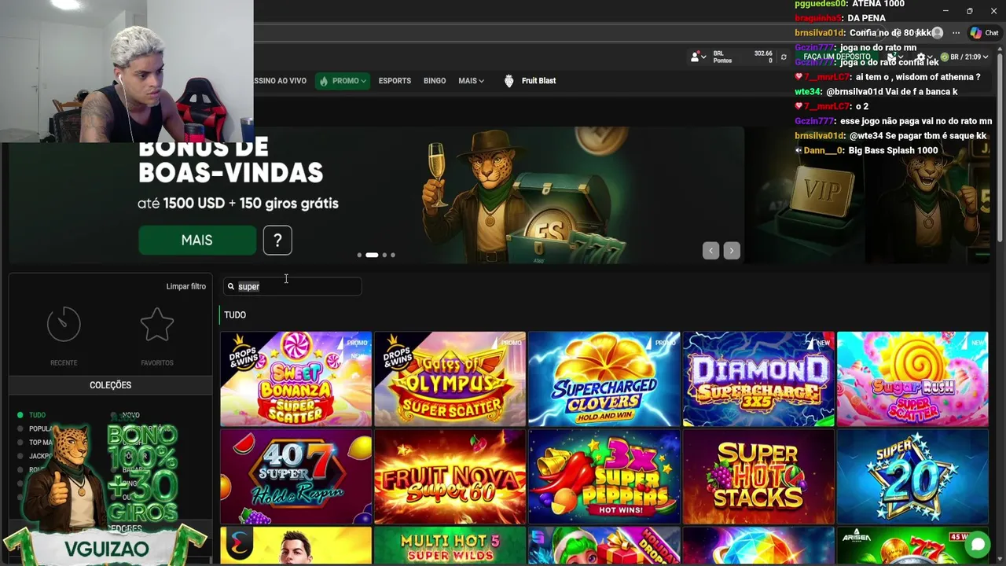Image resolution: width=1006 pixels, height=566 pixels.
Task: Expand the MAIS chevron in navigation bar
Action: (x=481, y=81)
